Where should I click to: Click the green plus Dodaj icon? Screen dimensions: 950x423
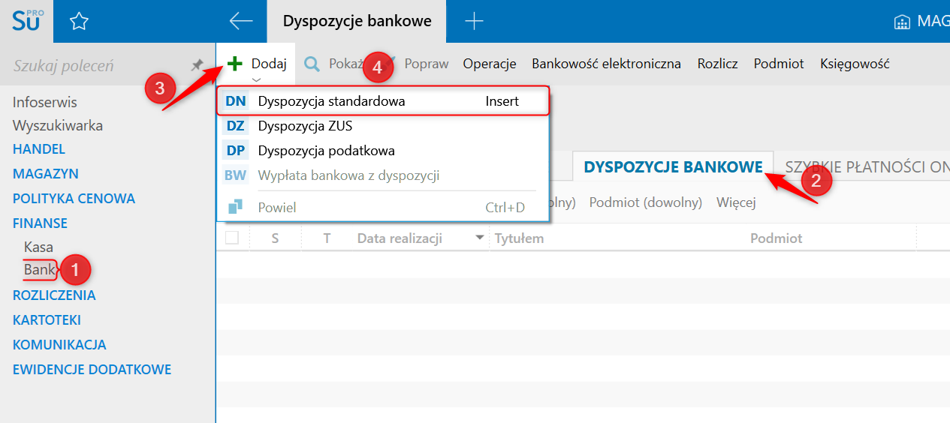coord(235,64)
